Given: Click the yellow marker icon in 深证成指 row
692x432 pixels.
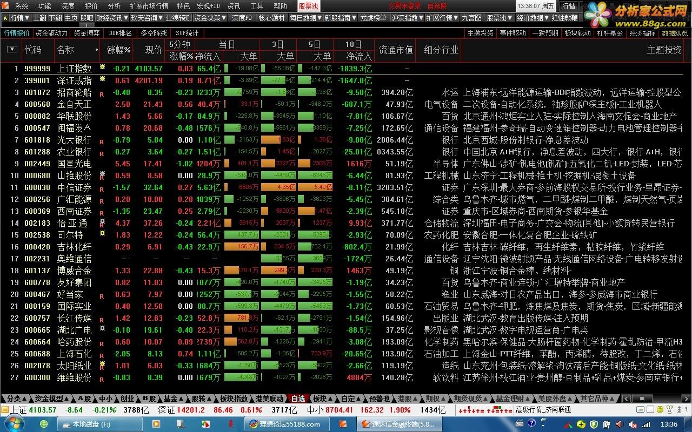Looking at the screenshot, I should [x=102, y=79].
